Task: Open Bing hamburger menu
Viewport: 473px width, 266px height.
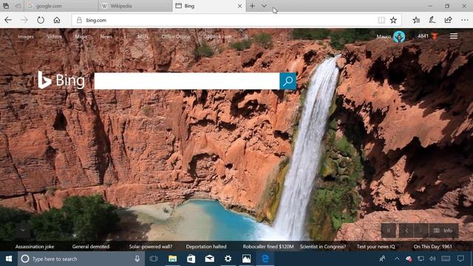Action: point(454,36)
